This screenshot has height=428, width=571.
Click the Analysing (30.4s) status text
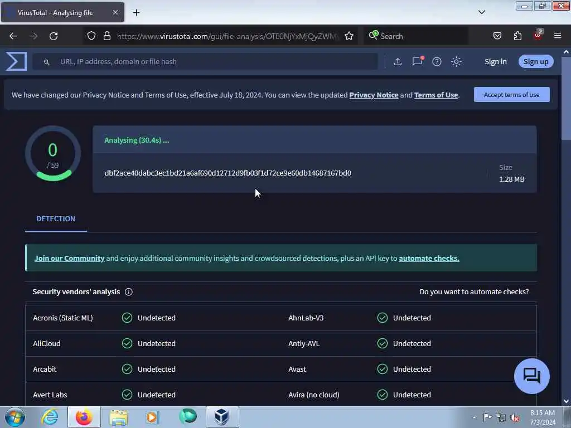point(137,140)
